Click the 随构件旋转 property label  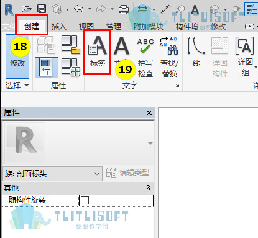pyautogui.click(x=27, y=200)
